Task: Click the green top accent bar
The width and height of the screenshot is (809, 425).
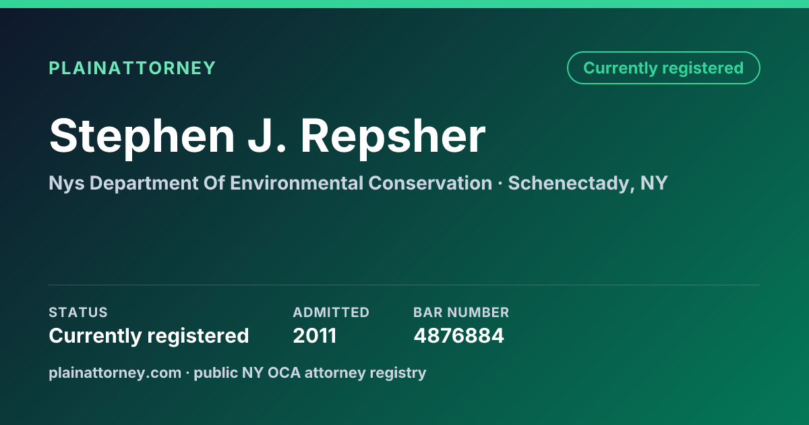Action: coord(404,4)
